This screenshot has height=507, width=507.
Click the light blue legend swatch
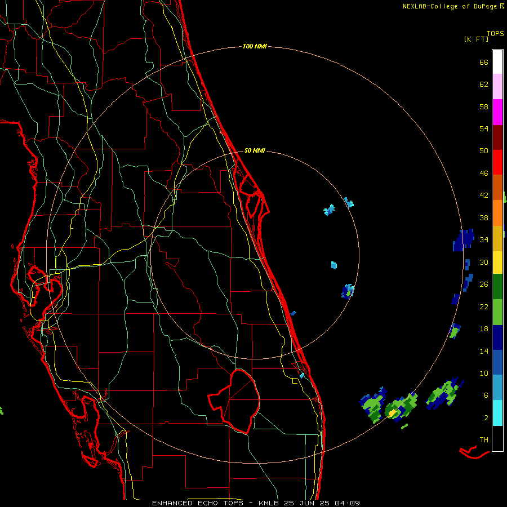coord(497,388)
